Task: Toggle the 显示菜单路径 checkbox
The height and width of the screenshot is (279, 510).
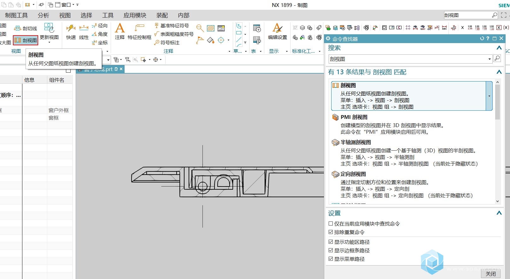Action: point(331,259)
